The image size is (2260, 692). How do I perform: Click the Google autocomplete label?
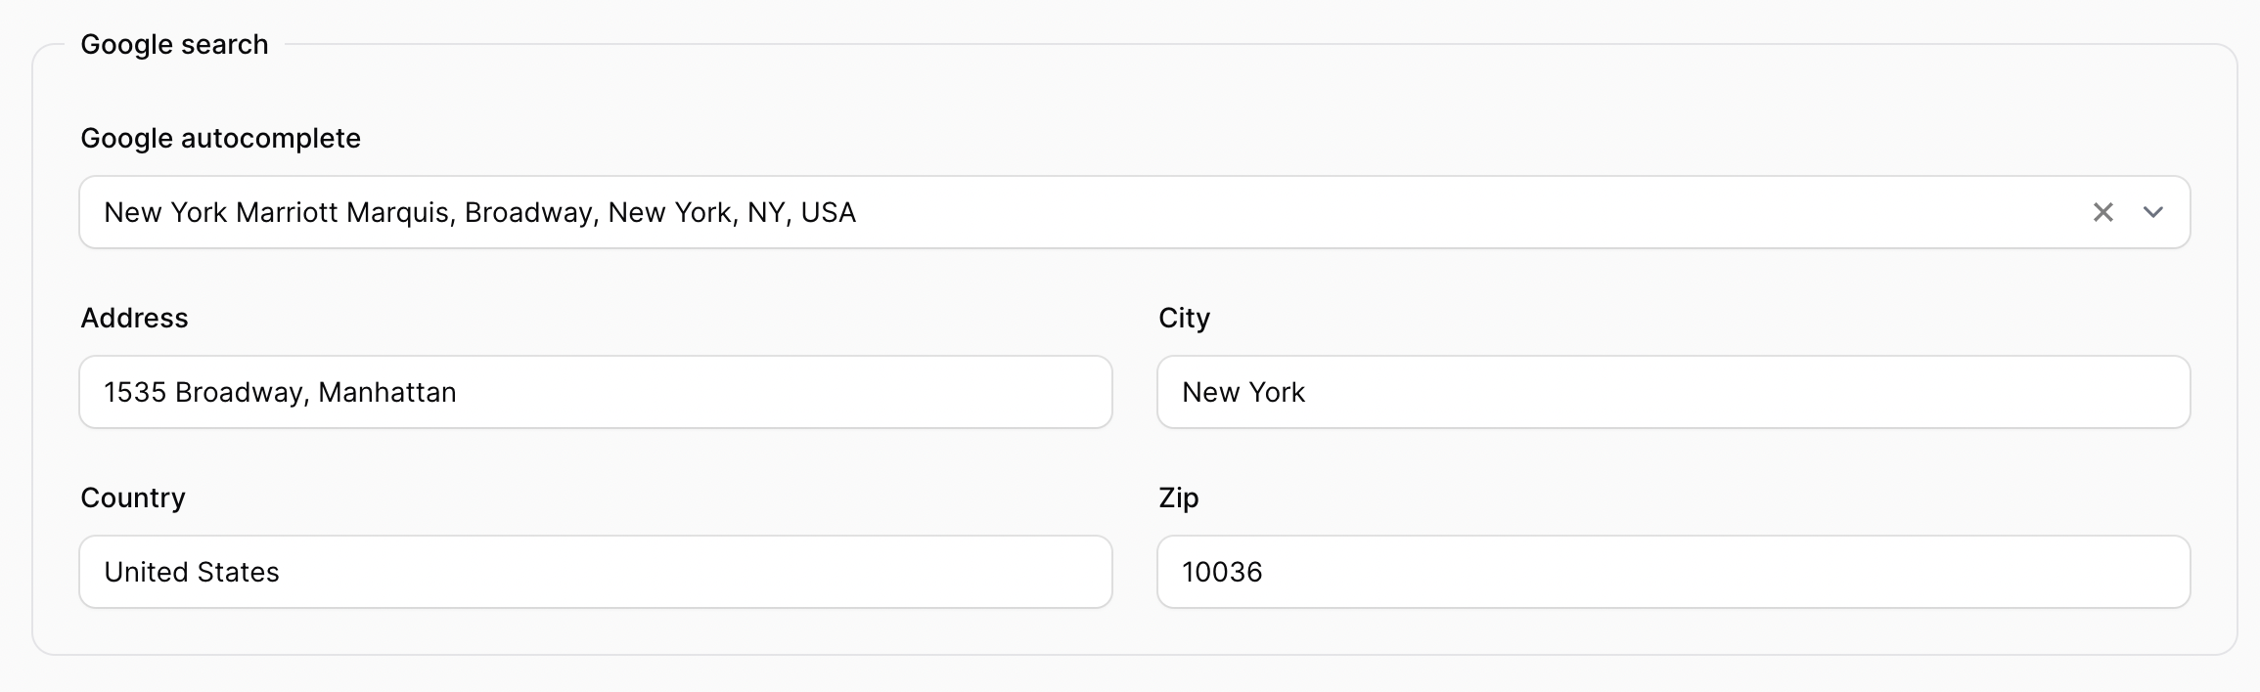(x=220, y=138)
